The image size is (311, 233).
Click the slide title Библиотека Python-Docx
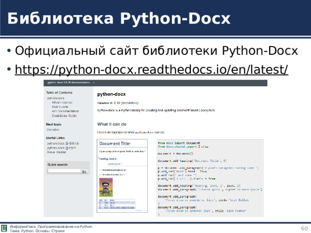point(119,18)
